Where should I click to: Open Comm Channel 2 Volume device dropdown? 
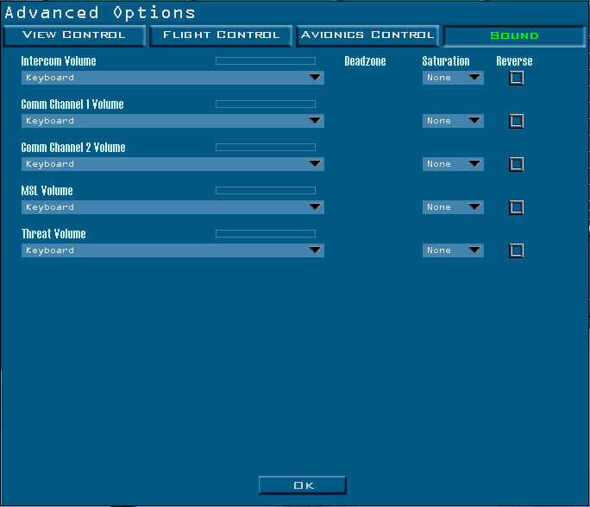coord(173,164)
